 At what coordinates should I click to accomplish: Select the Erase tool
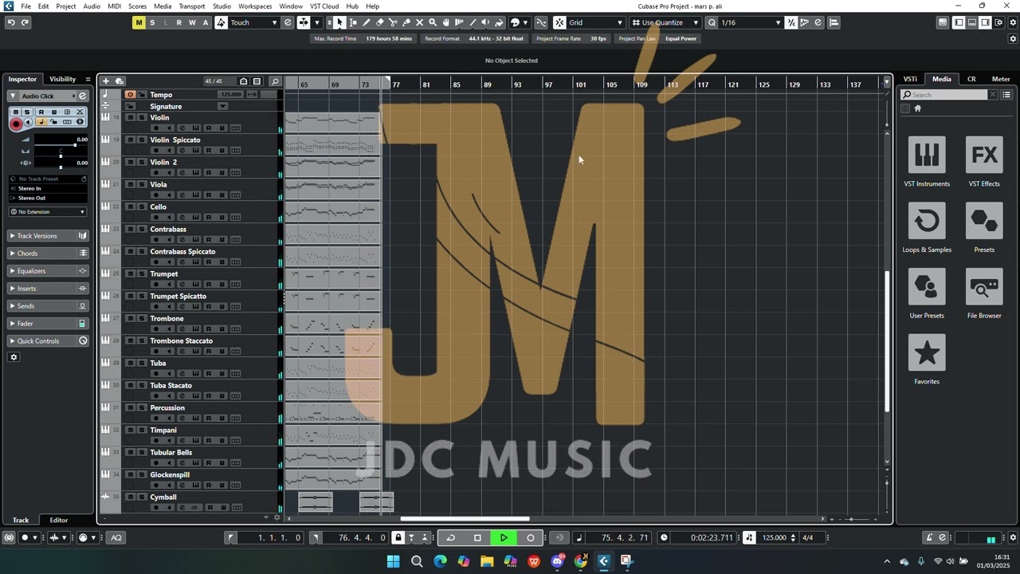pos(380,22)
